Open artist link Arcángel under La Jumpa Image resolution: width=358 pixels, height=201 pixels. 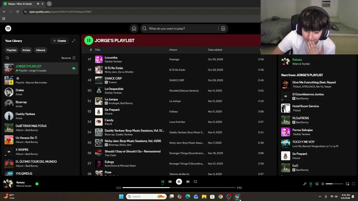click(x=114, y=103)
